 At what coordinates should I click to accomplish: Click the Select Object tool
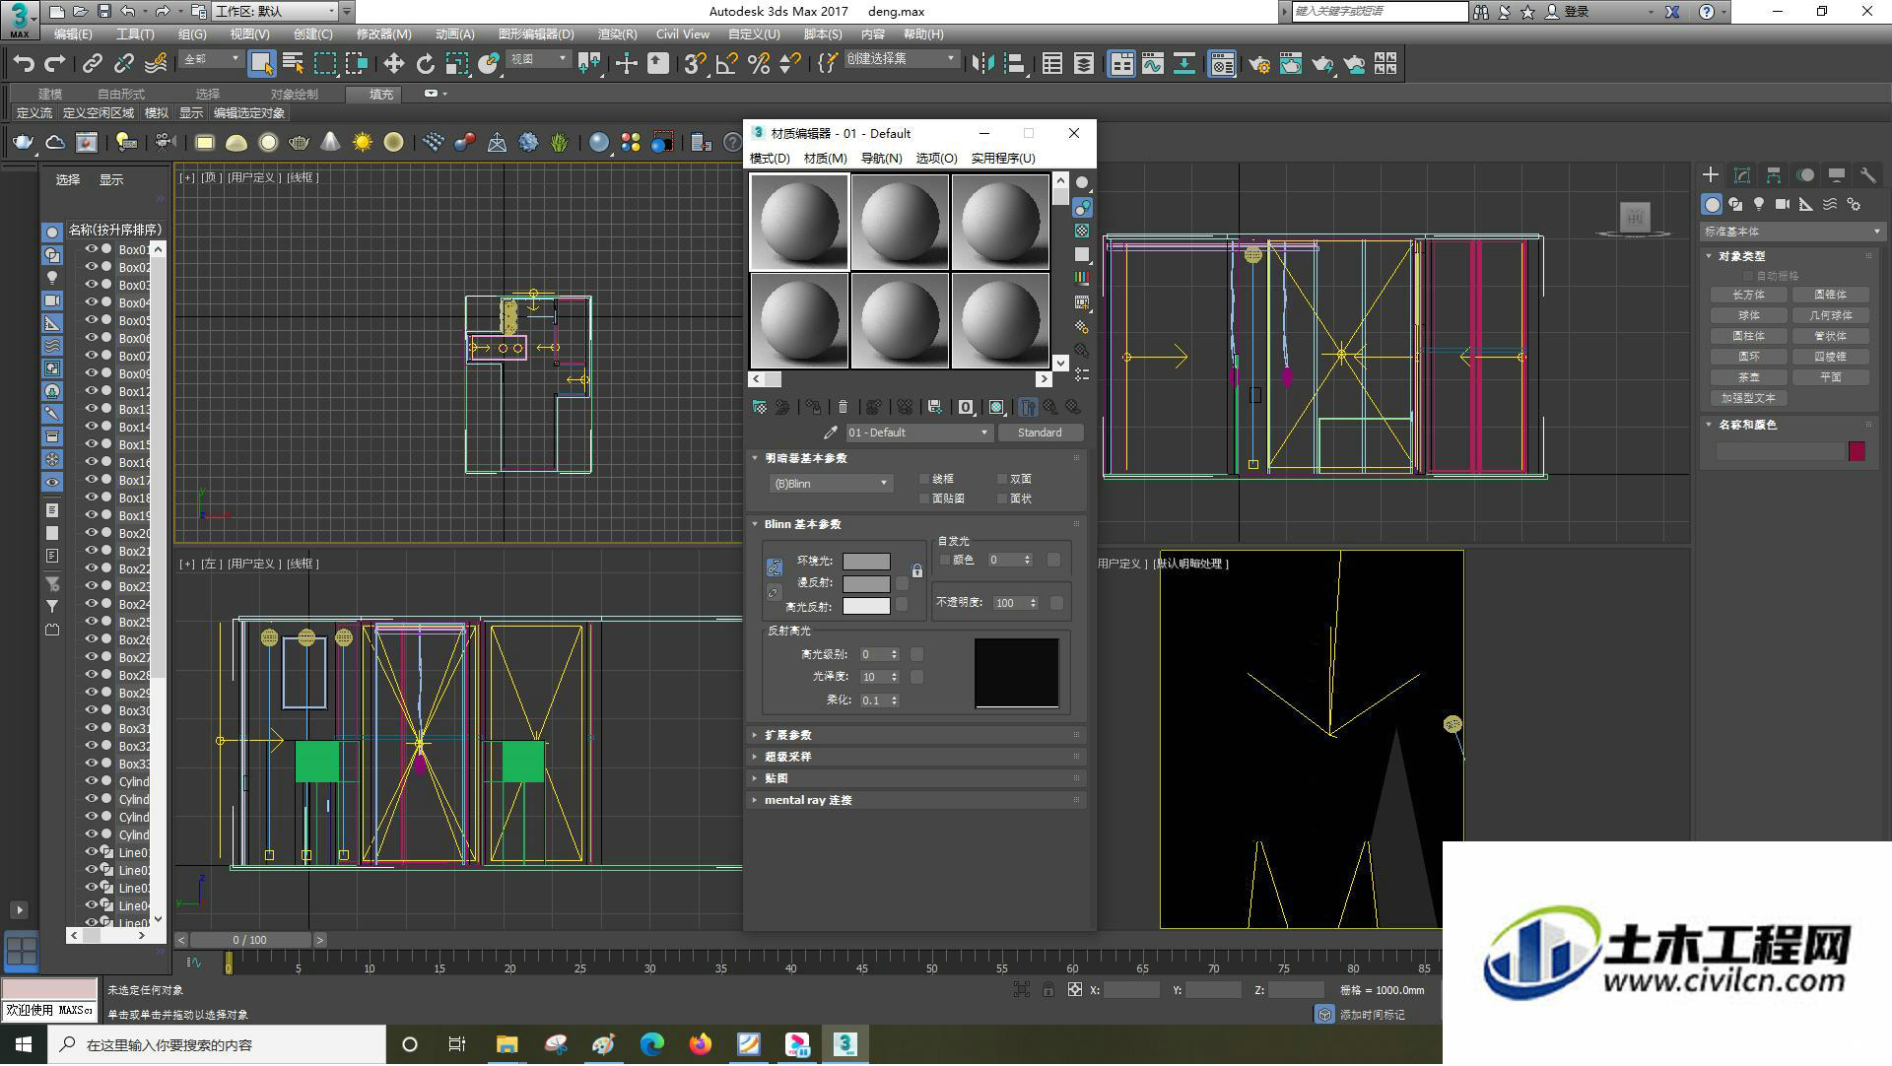(261, 64)
